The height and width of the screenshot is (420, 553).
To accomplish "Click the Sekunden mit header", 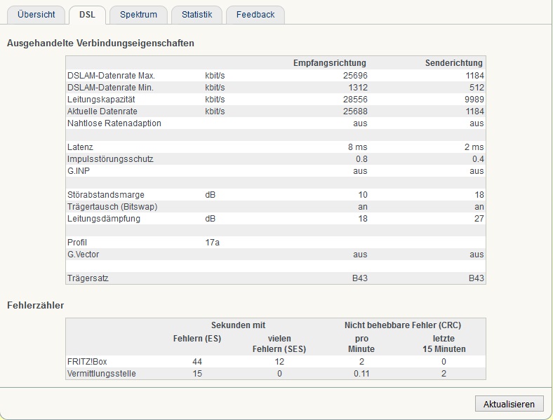I will pyautogui.click(x=238, y=325).
